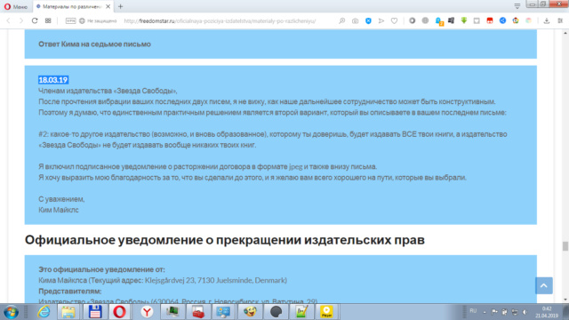The height and width of the screenshot is (320, 569).
Task: Open the Easy Setup settings icon
Action: click(x=560, y=21)
